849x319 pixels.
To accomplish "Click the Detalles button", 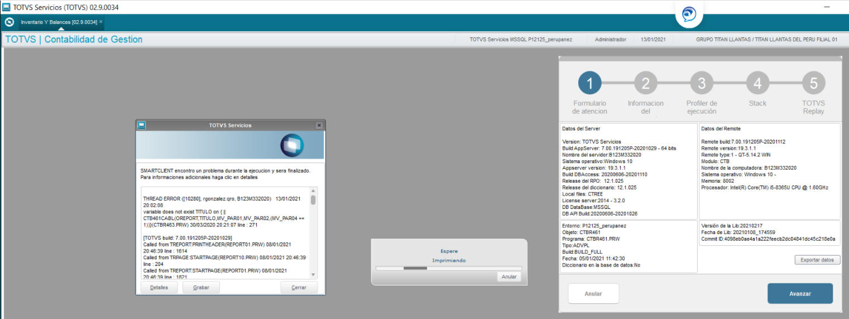I will pos(159,287).
